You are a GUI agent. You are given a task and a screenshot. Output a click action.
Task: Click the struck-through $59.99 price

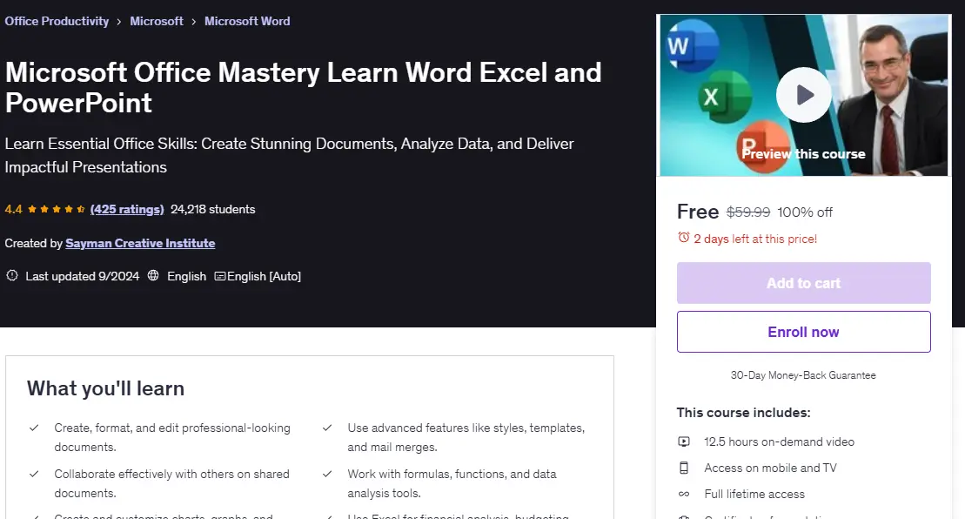[x=748, y=212]
